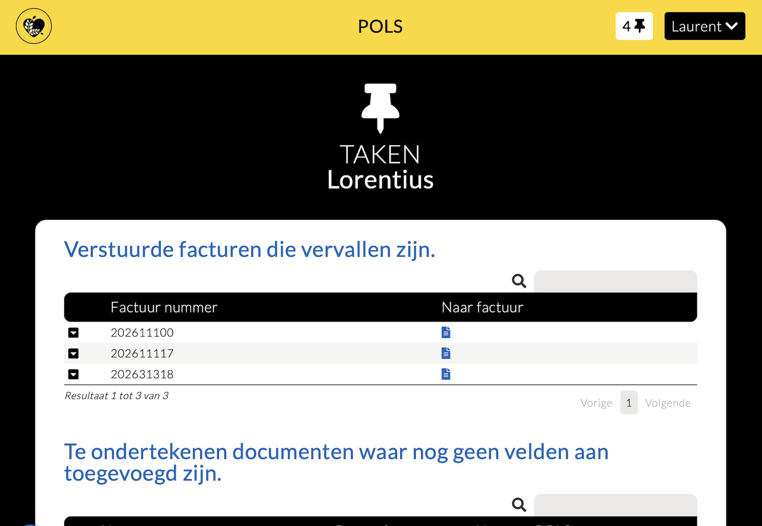Go to the Volgende page
Viewport: 762px width, 526px height.
pyautogui.click(x=668, y=403)
